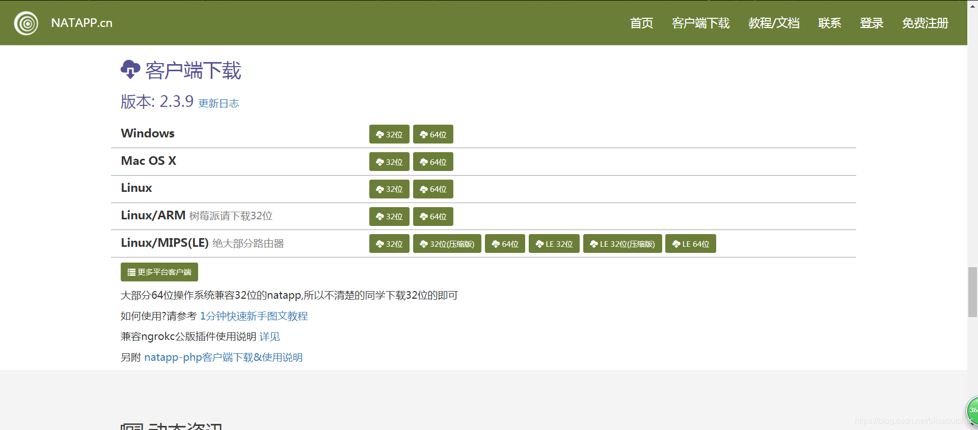Open the 更新日志 changelog link
The image size is (978, 430).
(x=219, y=103)
